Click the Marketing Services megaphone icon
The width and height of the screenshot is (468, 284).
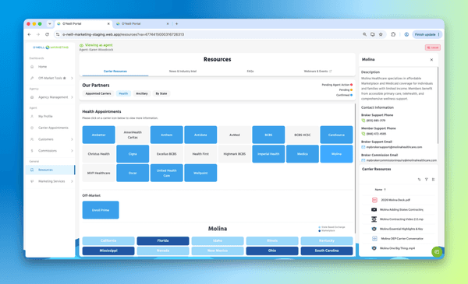32,181
